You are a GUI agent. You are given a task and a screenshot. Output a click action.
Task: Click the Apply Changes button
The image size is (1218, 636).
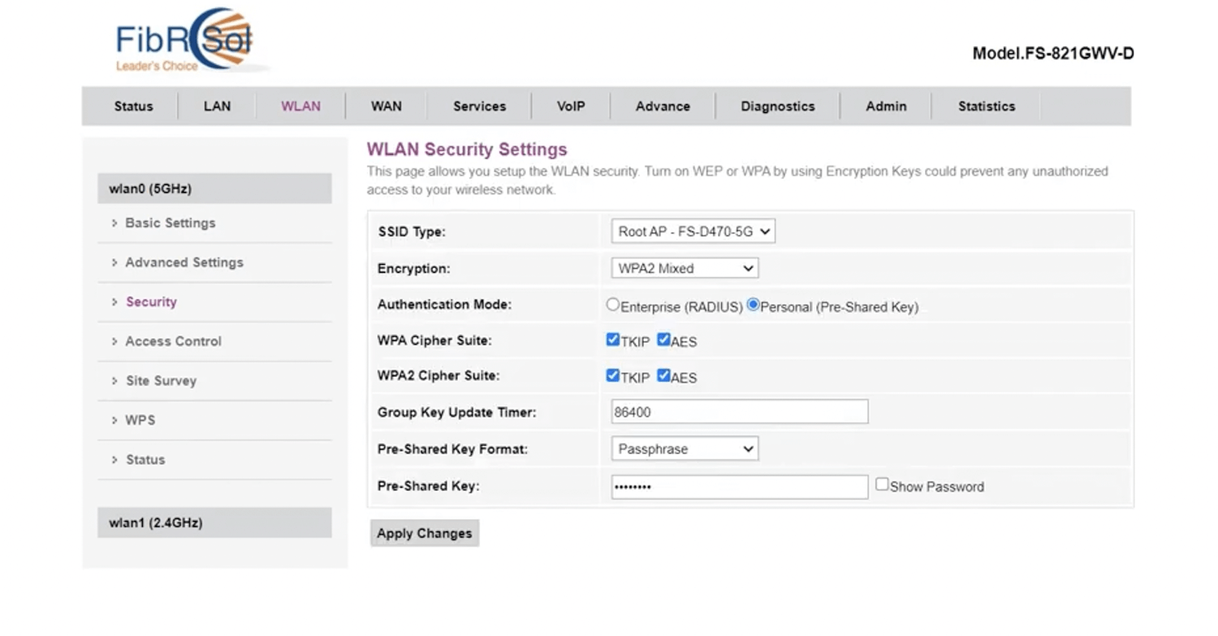click(x=424, y=534)
